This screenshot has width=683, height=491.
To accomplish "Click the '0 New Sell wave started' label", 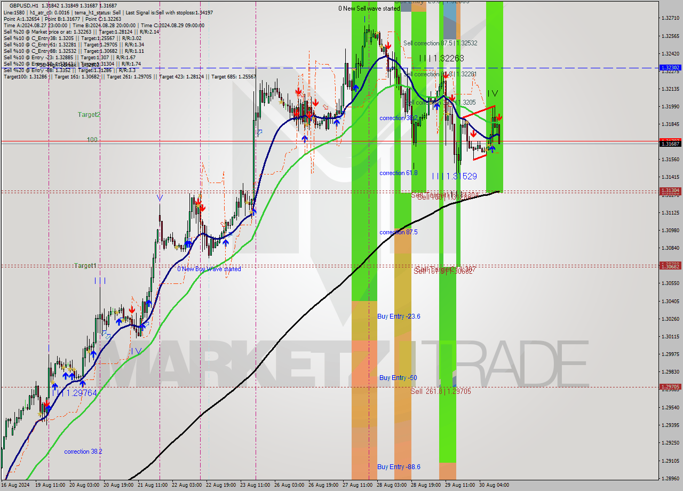I will [x=369, y=9].
